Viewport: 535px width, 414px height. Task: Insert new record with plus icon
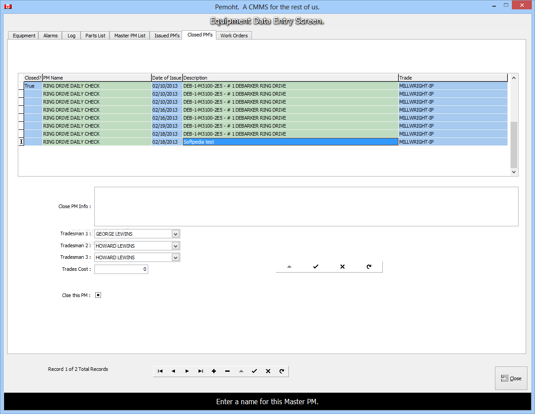tap(214, 371)
